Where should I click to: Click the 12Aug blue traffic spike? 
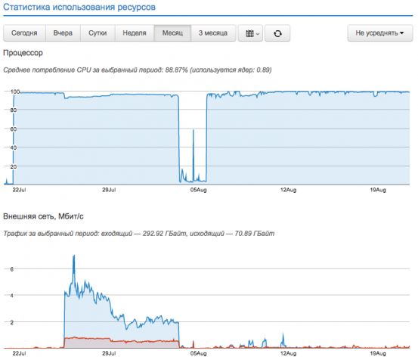(x=283, y=340)
